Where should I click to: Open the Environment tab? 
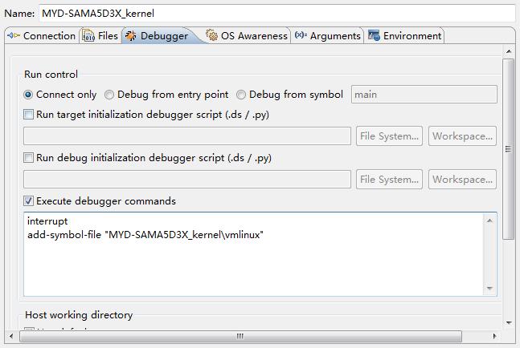(405, 36)
